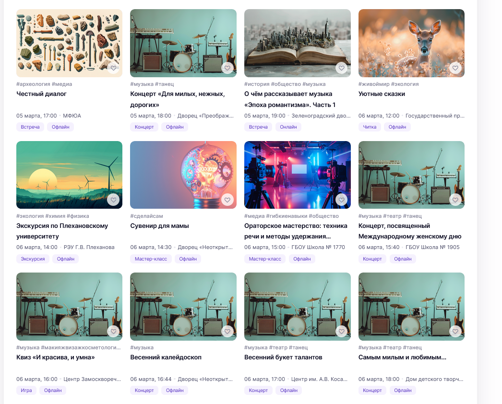
Task: Click «Концерт» tag on ГБОУ Школа № 1905 card
Action: (372, 259)
